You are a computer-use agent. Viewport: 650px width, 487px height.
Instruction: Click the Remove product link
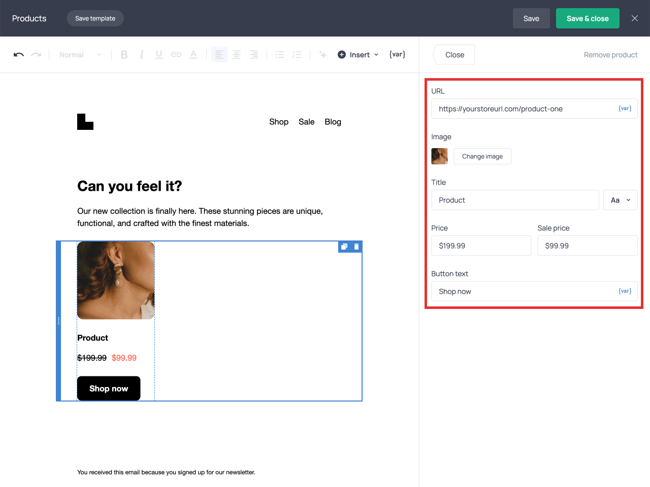click(610, 54)
